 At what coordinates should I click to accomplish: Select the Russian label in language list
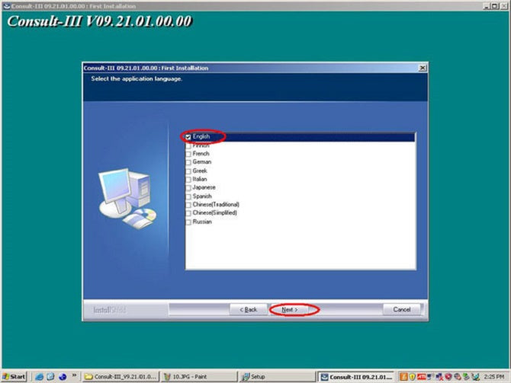click(x=202, y=222)
